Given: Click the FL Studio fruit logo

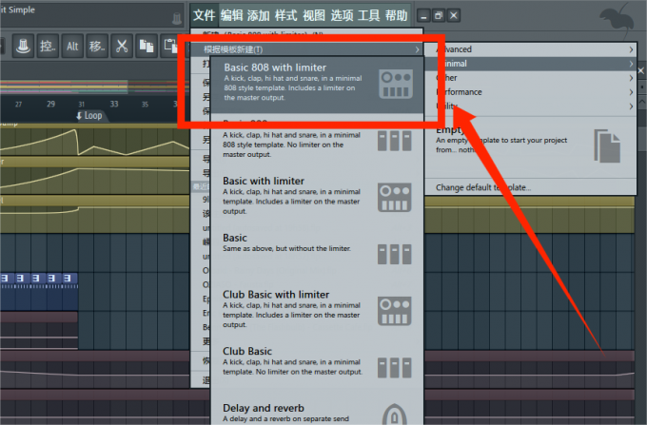Looking at the screenshot, I should pos(616,21).
